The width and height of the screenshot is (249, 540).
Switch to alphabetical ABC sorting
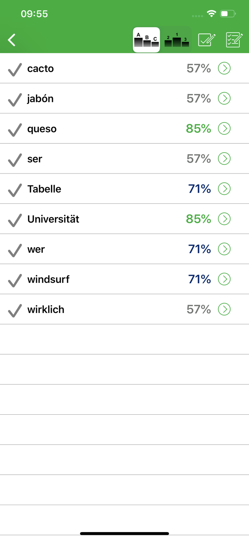146,40
